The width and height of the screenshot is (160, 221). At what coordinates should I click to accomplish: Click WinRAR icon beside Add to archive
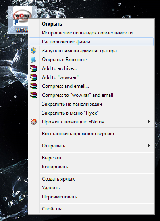coord(33,68)
